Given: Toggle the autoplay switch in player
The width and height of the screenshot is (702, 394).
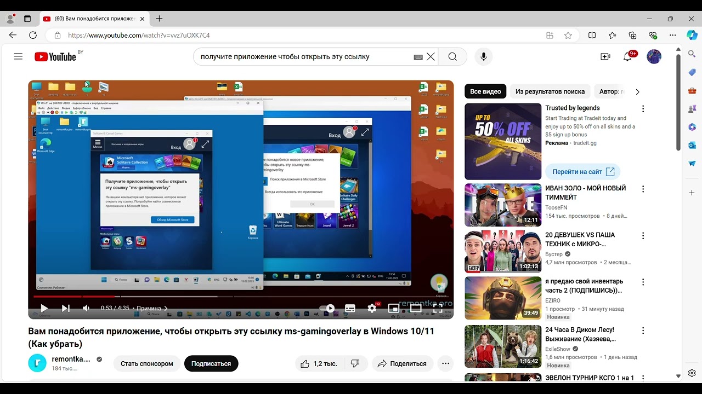Looking at the screenshot, I should (x=327, y=308).
